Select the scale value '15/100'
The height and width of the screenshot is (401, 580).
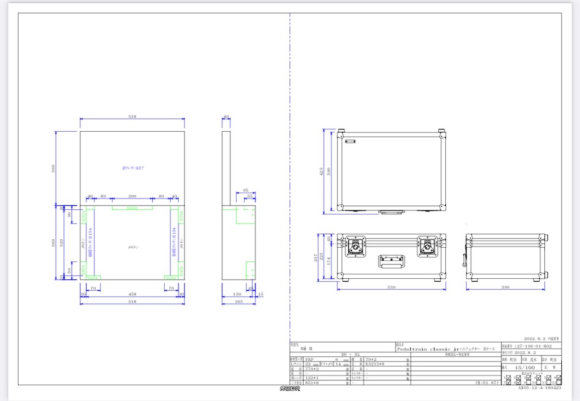point(525,368)
